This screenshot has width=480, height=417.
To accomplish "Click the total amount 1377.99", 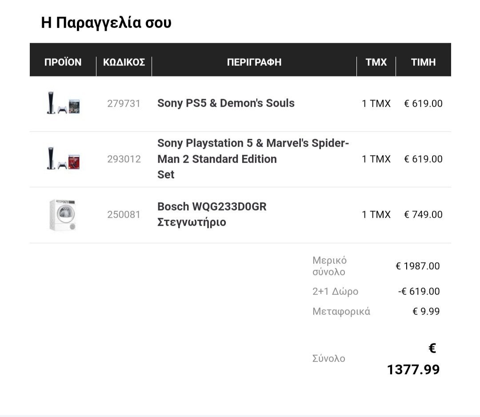I will (x=413, y=369).
